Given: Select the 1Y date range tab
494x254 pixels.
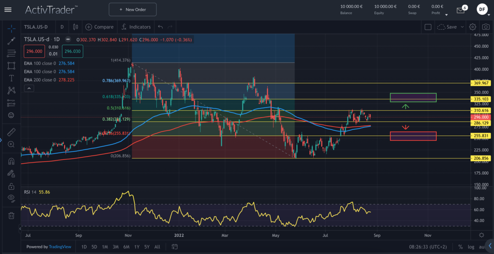Looking at the screenshot, I should coord(137,247).
